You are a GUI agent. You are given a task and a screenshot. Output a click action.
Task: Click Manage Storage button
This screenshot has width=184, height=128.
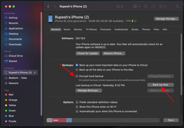[x=166, y=19]
